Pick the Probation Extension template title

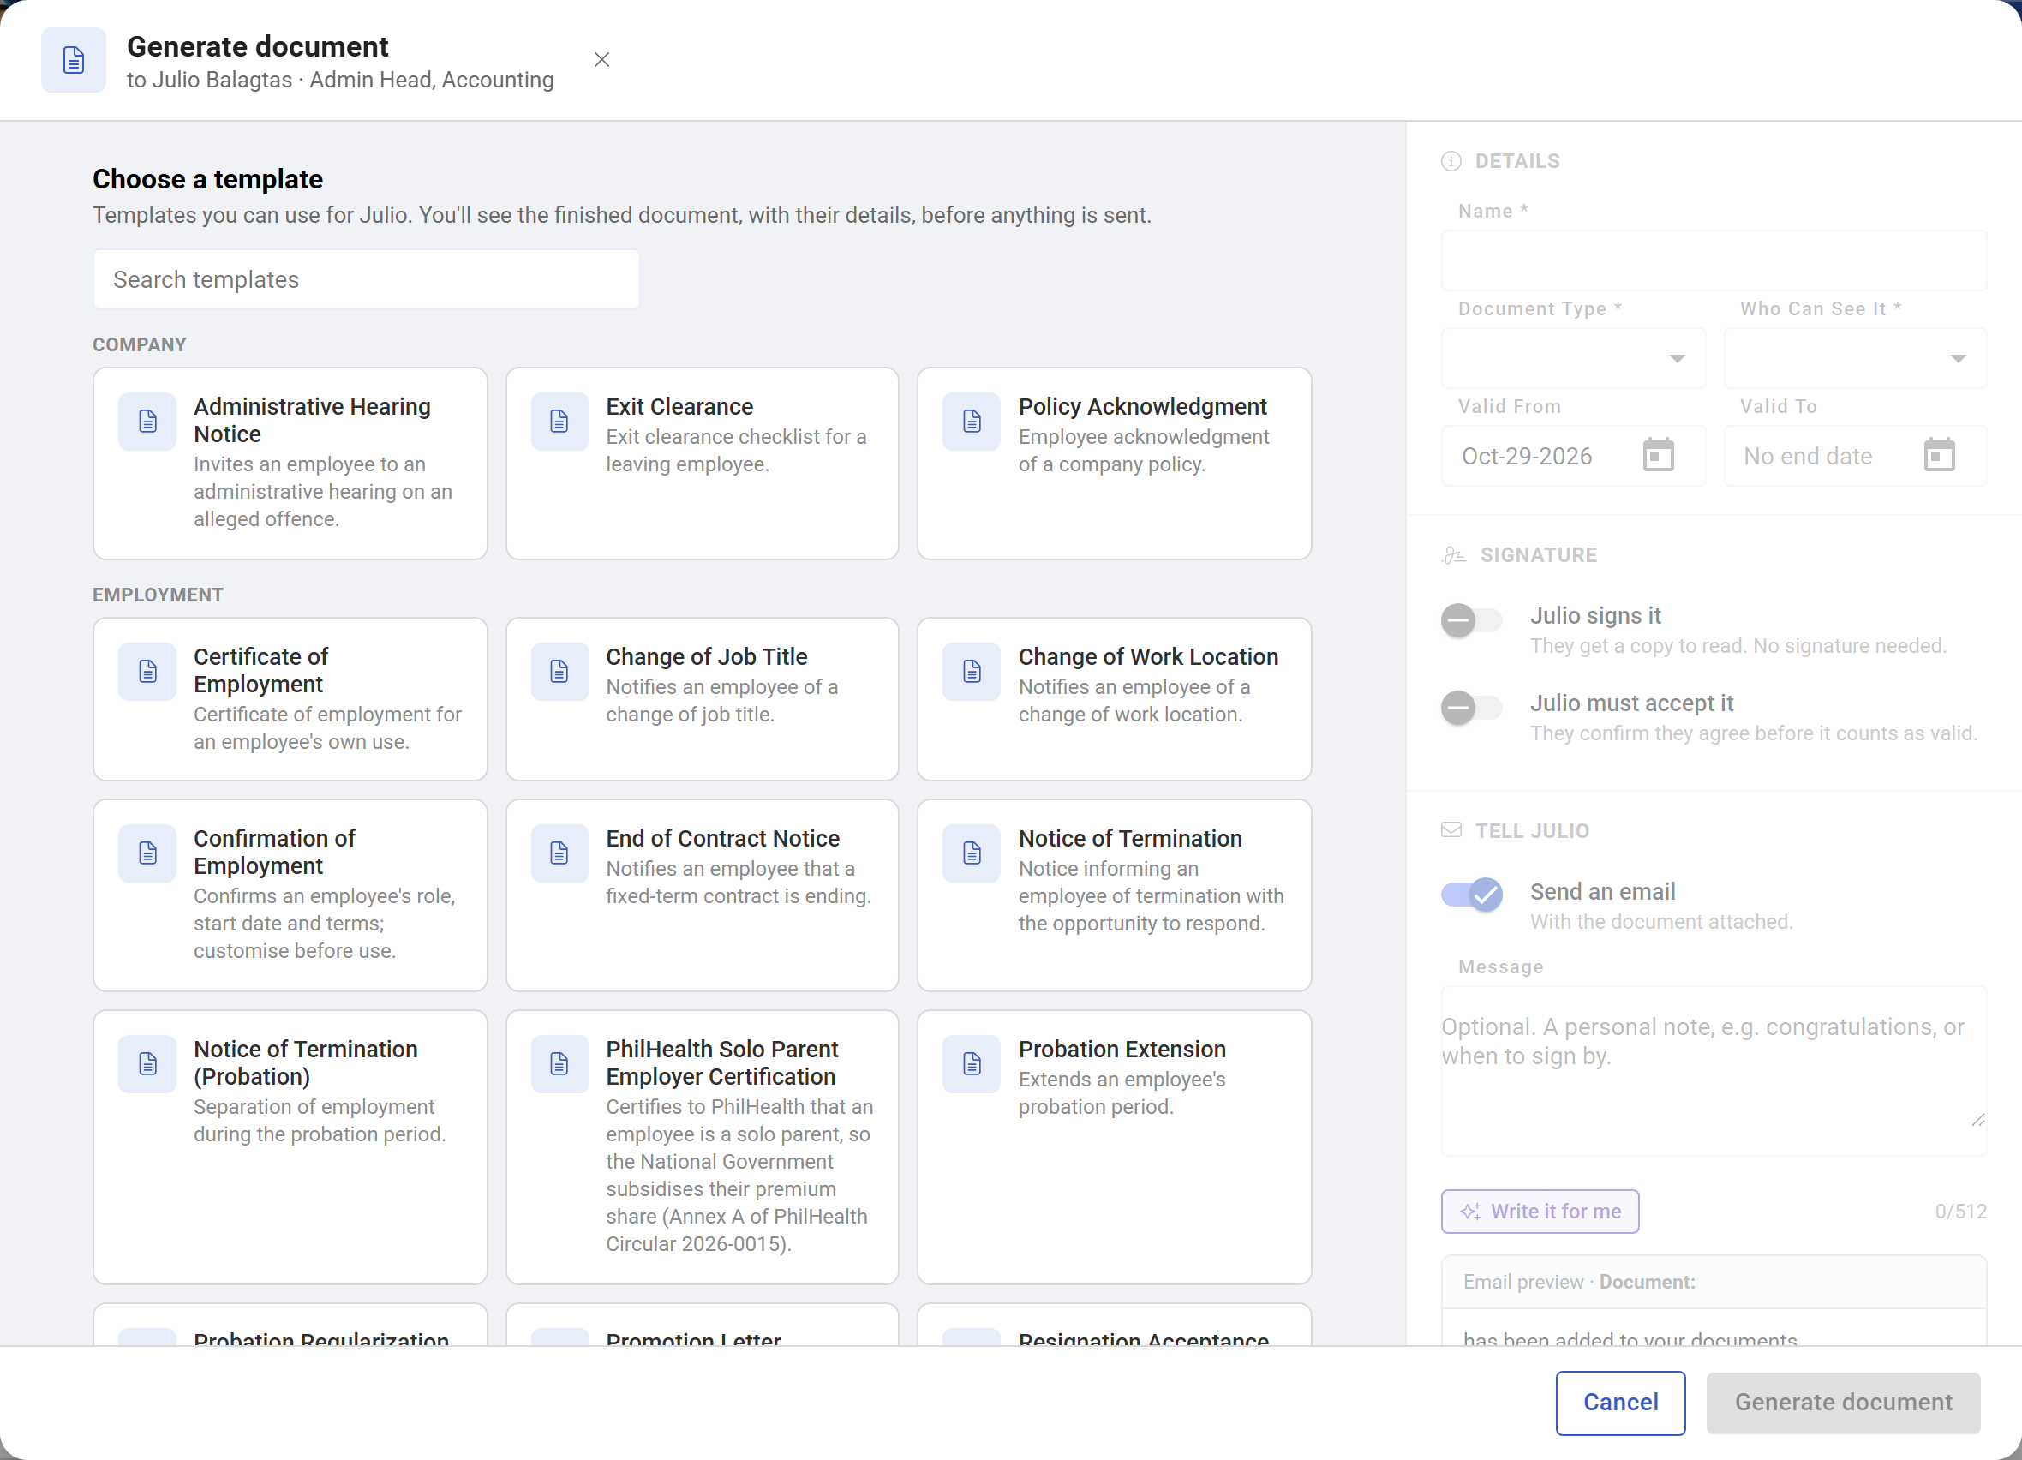coord(1122,1049)
